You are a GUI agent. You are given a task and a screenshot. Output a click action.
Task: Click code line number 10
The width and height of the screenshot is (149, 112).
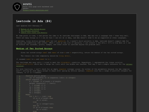tap(19, 93)
